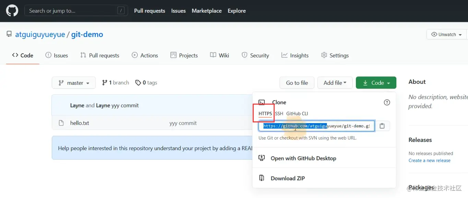Open the git-demo repository link
Image resolution: width=468 pixels, height=198 pixels.
(x=87, y=35)
